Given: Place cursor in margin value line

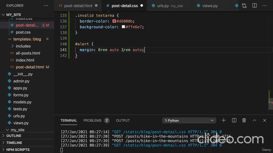Looking at the screenshot, I should tap(112, 50).
